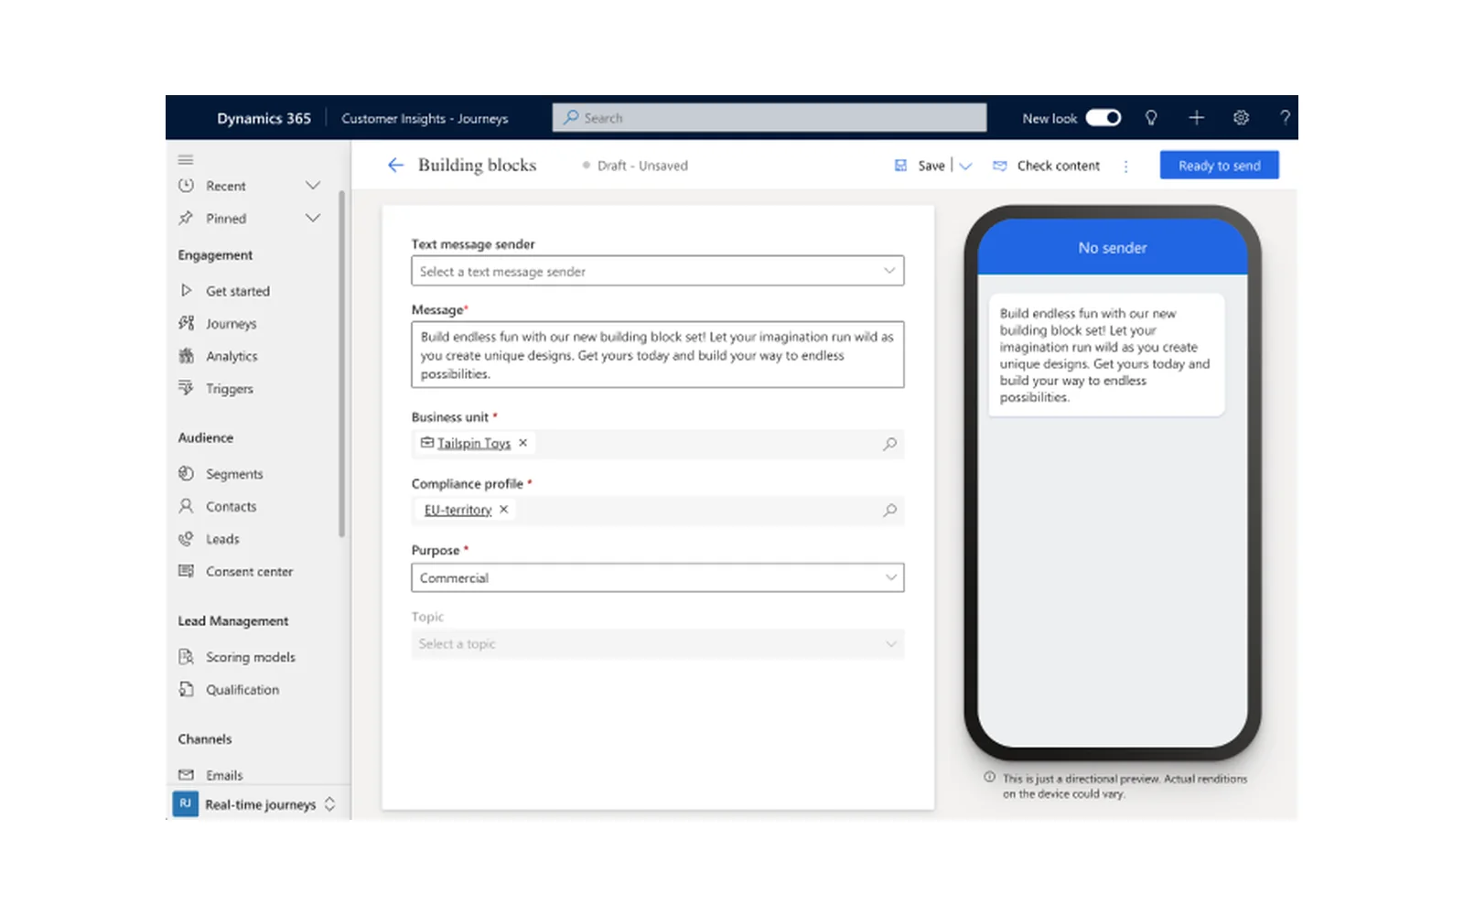Screen dimensions: 1464x915
Task: Click the Contacts person icon
Action: tap(186, 506)
